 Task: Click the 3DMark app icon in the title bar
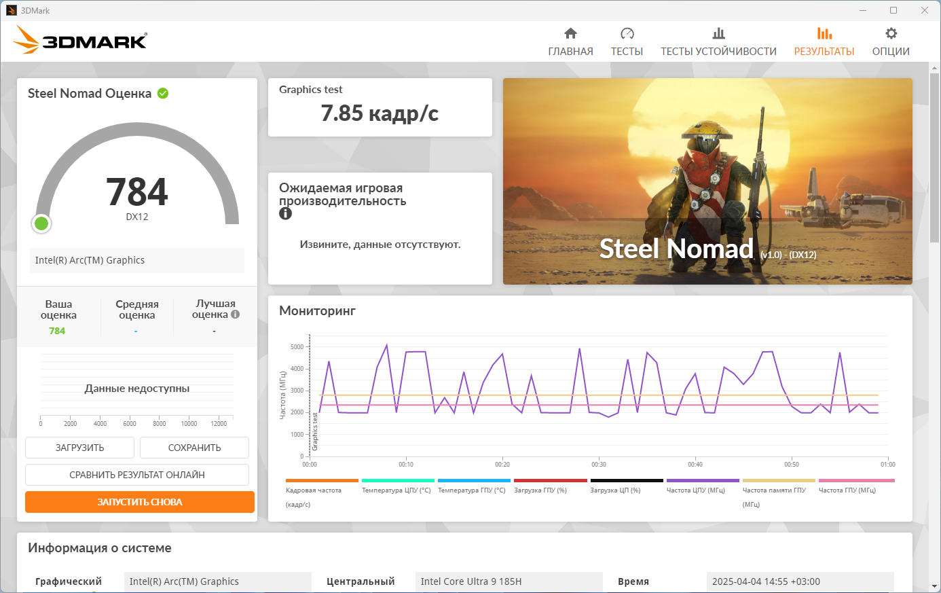click(12, 10)
